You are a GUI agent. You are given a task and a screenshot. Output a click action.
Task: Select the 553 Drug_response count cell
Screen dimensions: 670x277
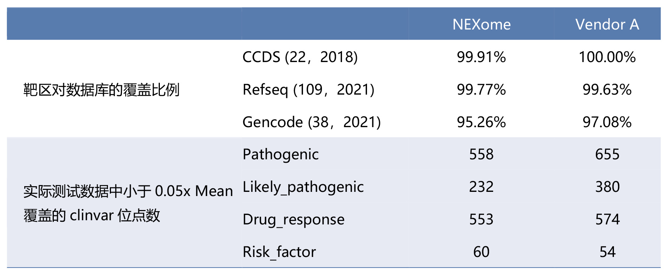click(481, 219)
